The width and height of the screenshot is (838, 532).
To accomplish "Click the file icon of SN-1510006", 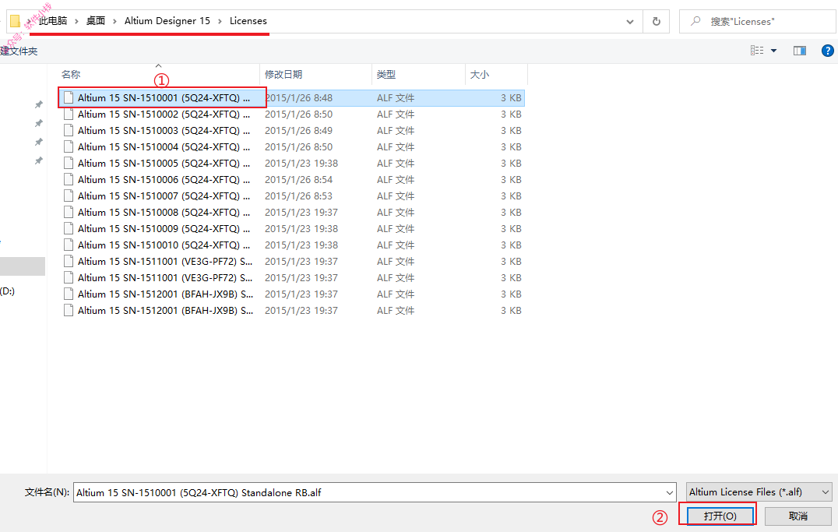I will [69, 179].
